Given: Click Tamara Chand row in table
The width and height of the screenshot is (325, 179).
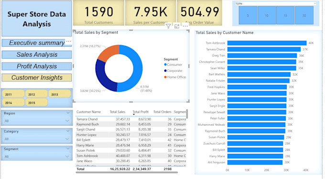Looking at the screenshot, I should (x=131, y=119).
